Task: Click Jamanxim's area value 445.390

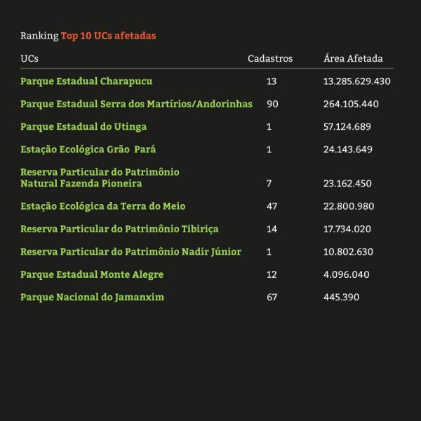Action: point(341,297)
